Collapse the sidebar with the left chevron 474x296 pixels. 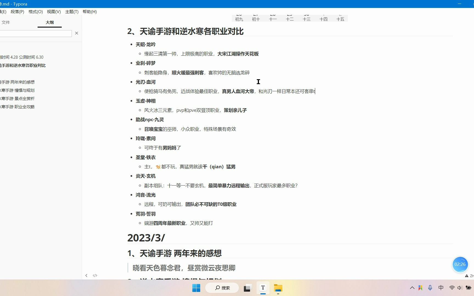point(86,275)
